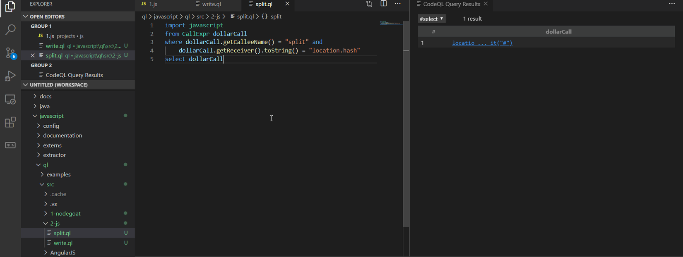
Task: Open the locatio ... it("#") result link
Action: 482,43
